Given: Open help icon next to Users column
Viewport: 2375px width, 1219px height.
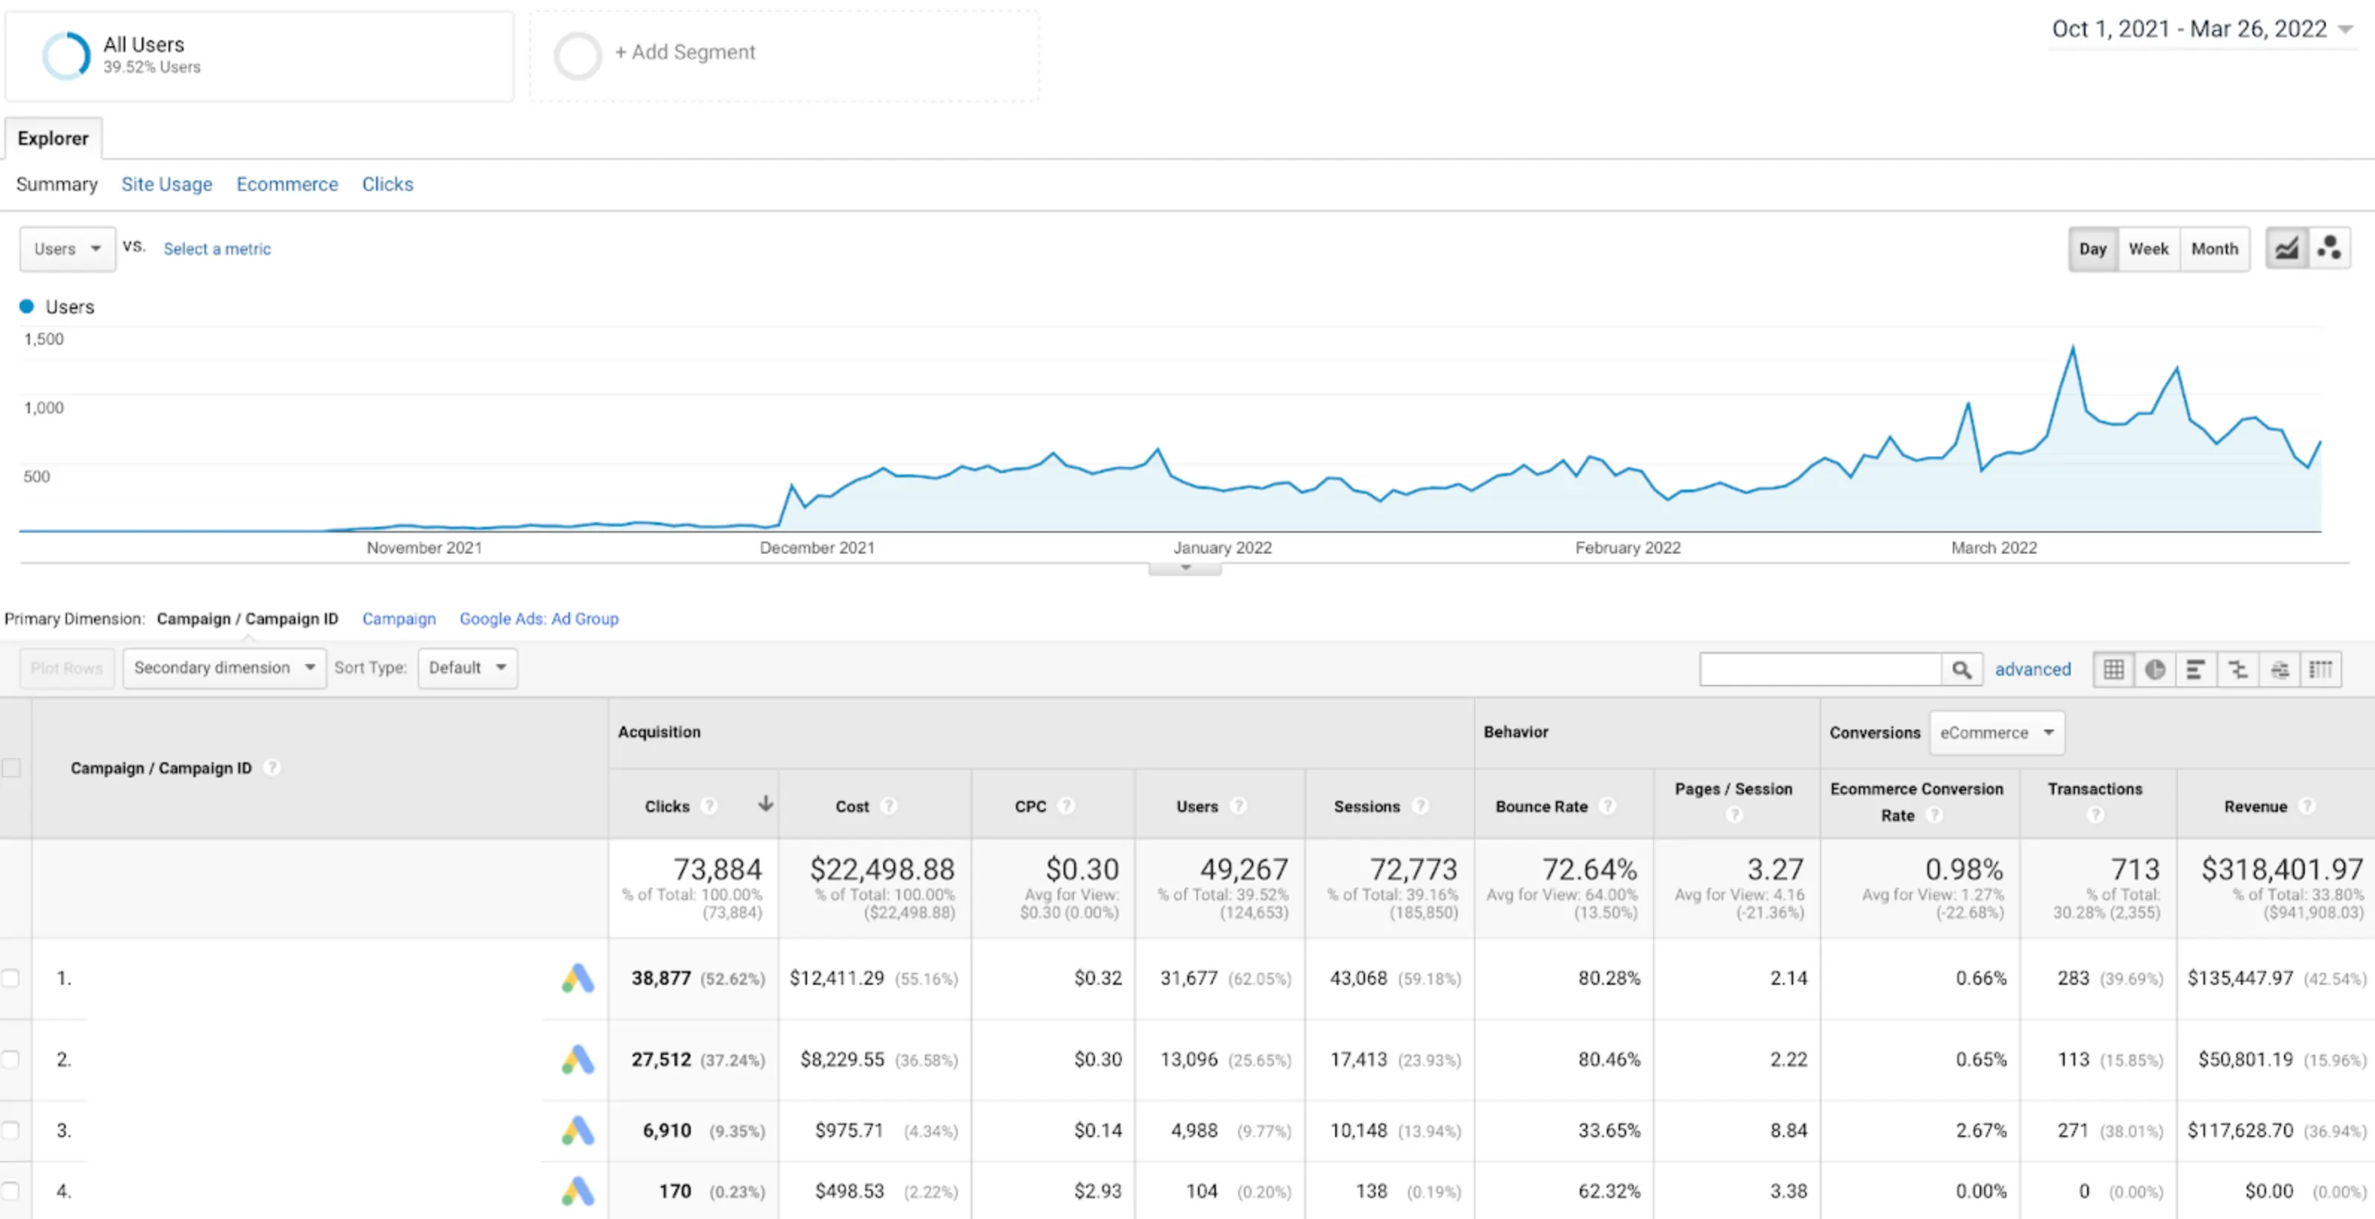Looking at the screenshot, I should tap(1238, 807).
